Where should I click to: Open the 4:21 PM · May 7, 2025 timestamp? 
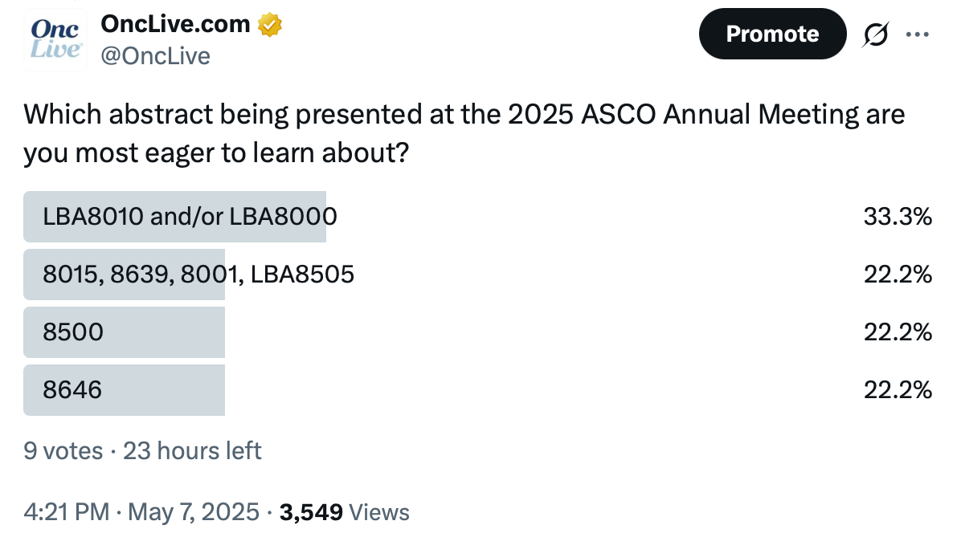[x=141, y=512]
